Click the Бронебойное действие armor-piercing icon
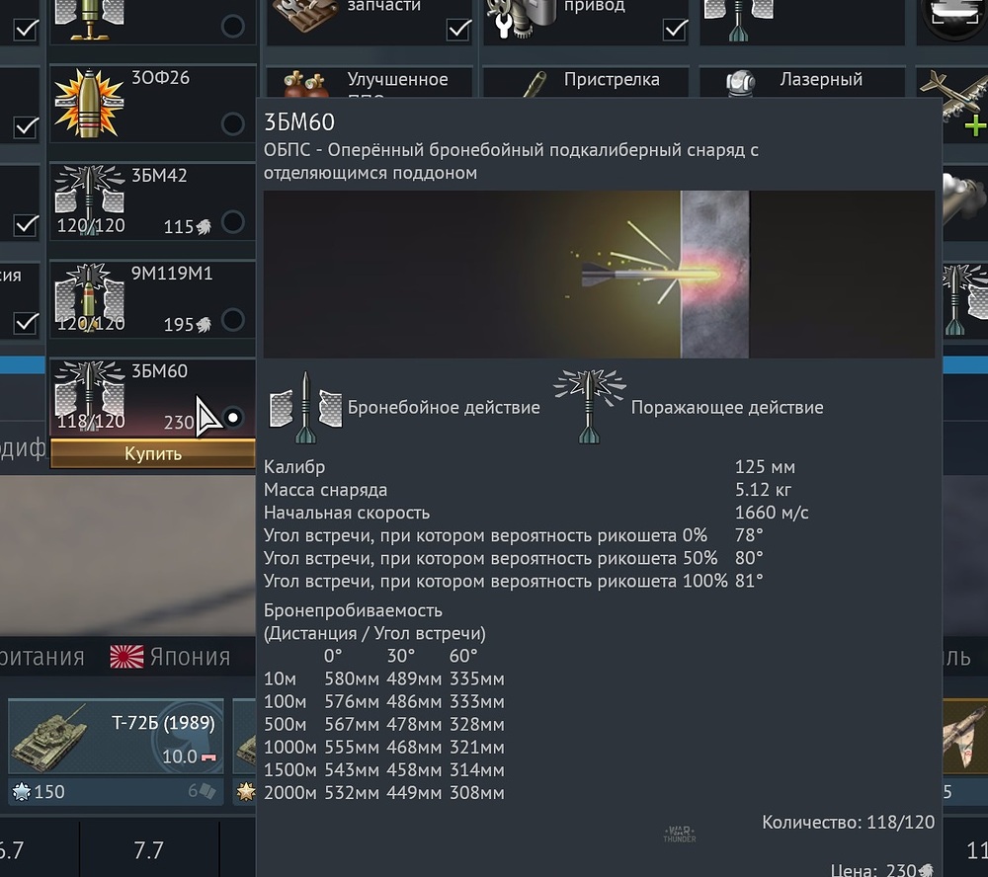 point(305,408)
